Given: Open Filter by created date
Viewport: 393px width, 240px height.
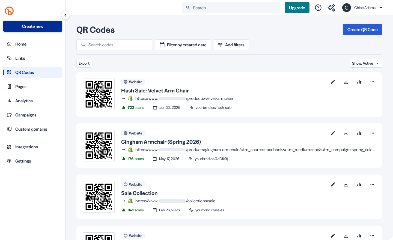Looking at the screenshot, I should pyautogui.click(x=183, y=45).
